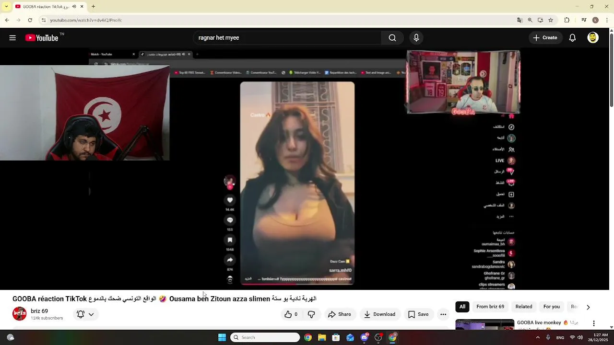The width and height of the screenshot is (614, 345).
Task: Open the YouTube guide hamburger menu
Action: click(12, 38)
